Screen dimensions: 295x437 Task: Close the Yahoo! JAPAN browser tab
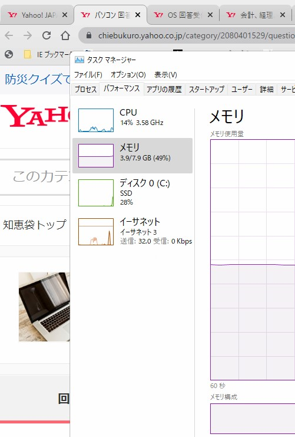click(x=65, y=15)
